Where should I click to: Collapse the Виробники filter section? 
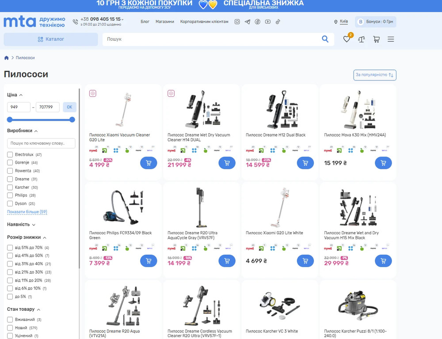pos(22,131)
